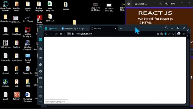Open the Update Office folder on desktop
This screenshot has height=109, width=193.
coord(28,6)
